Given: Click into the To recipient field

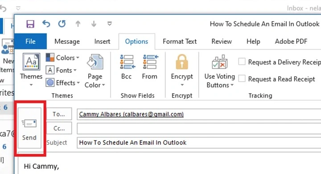Looking at the screenshot, I should [x=199, y=114].
